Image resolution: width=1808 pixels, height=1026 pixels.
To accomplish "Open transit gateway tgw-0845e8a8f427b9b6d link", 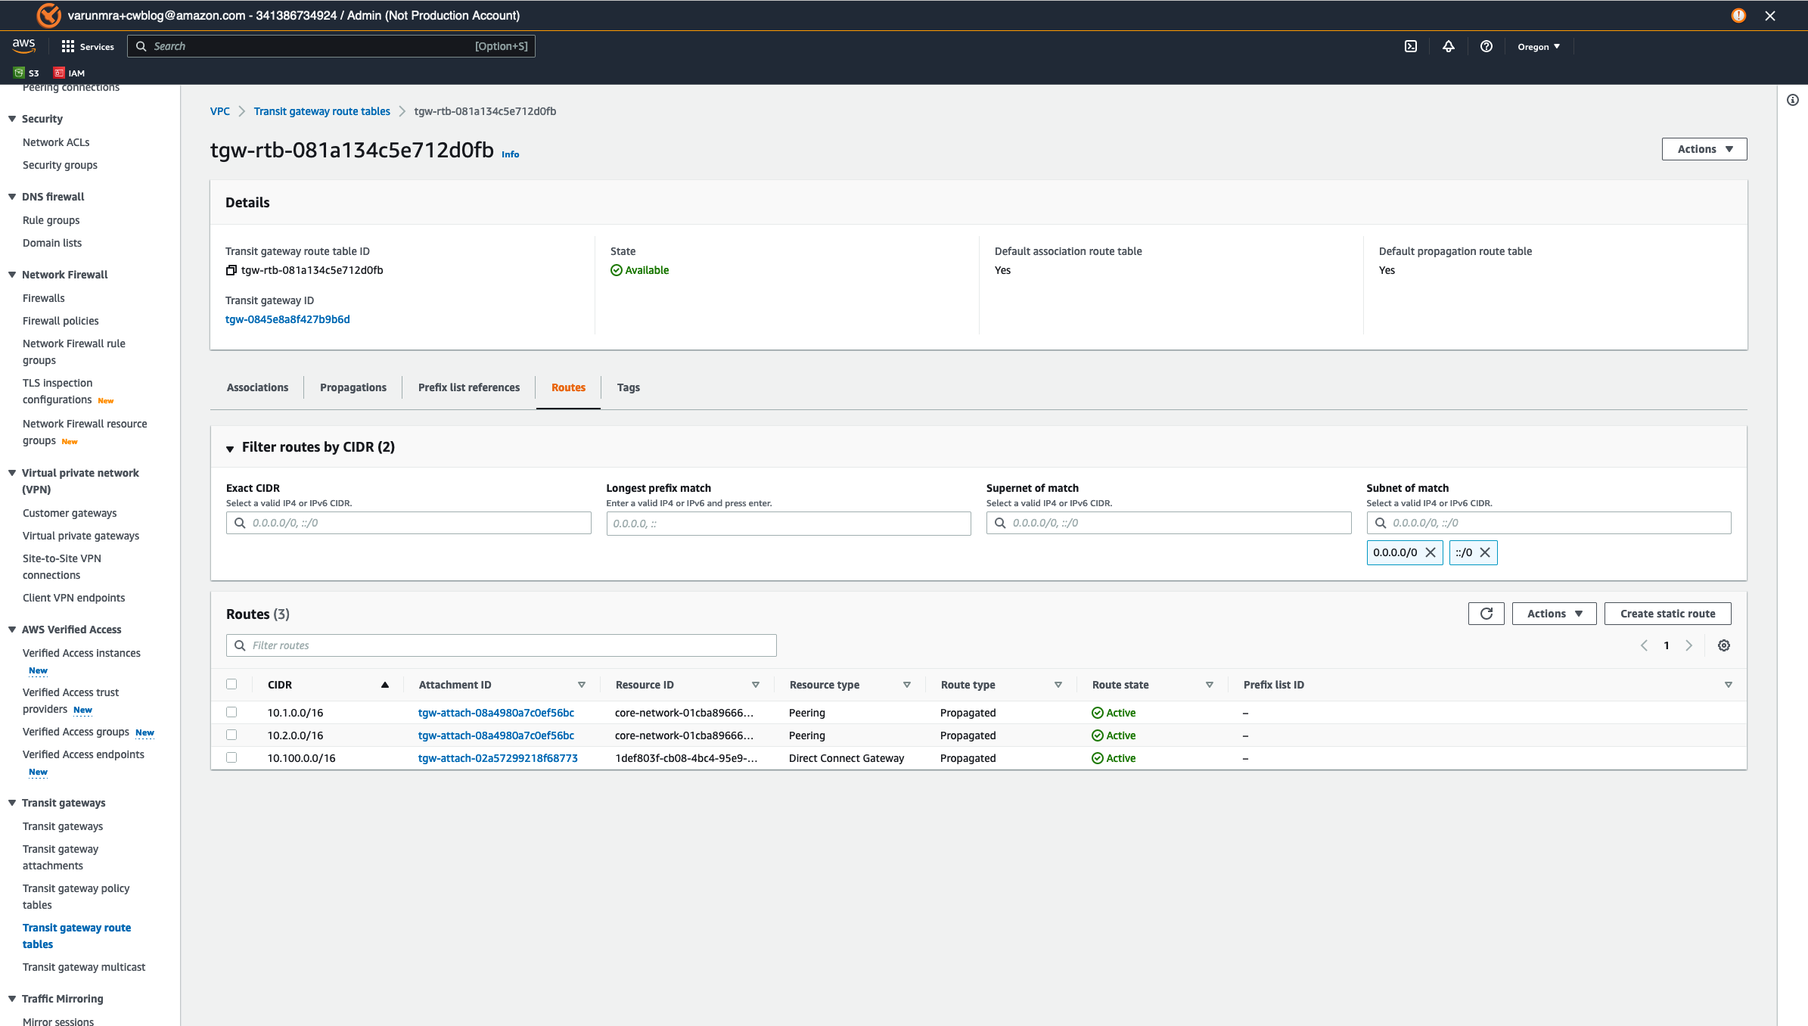I will point(287,319).
